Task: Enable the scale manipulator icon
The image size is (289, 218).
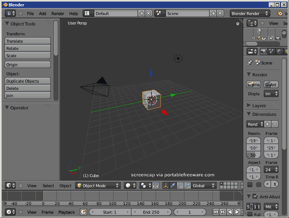Action: coord(187,185)
